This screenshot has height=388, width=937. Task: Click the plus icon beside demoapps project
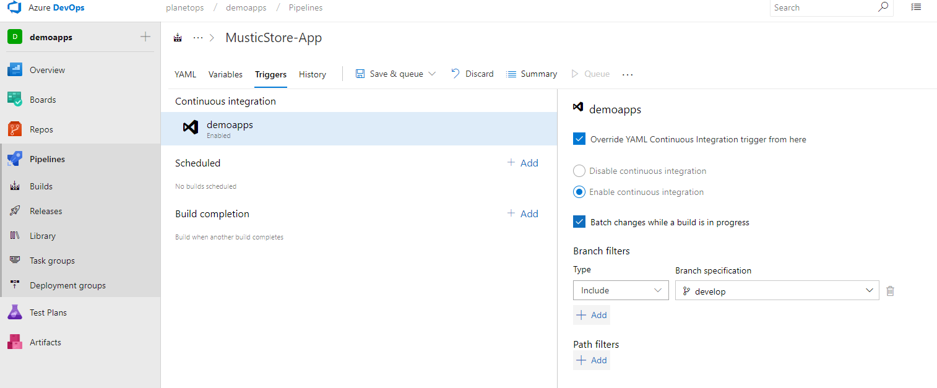pos(145,37)
